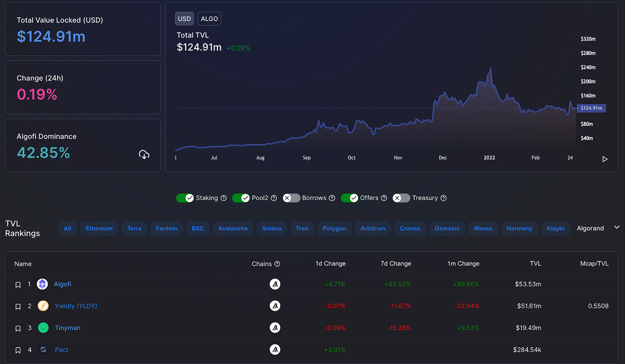625x364 pixels.
Task: Click Yieldly TVL value $51.61m
Action: click(529, 306)
